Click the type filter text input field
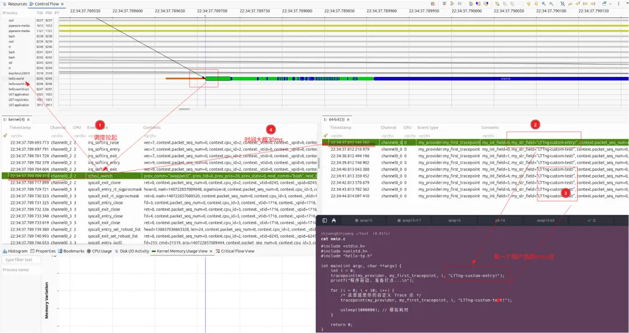The height and width of the screenshot is (333, 629). pyautogui.click(x=22, y=260)
